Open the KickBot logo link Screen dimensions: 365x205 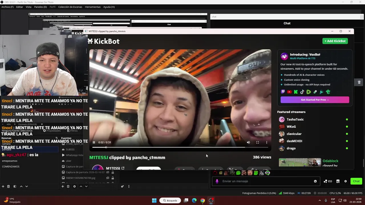coord(104,41)
